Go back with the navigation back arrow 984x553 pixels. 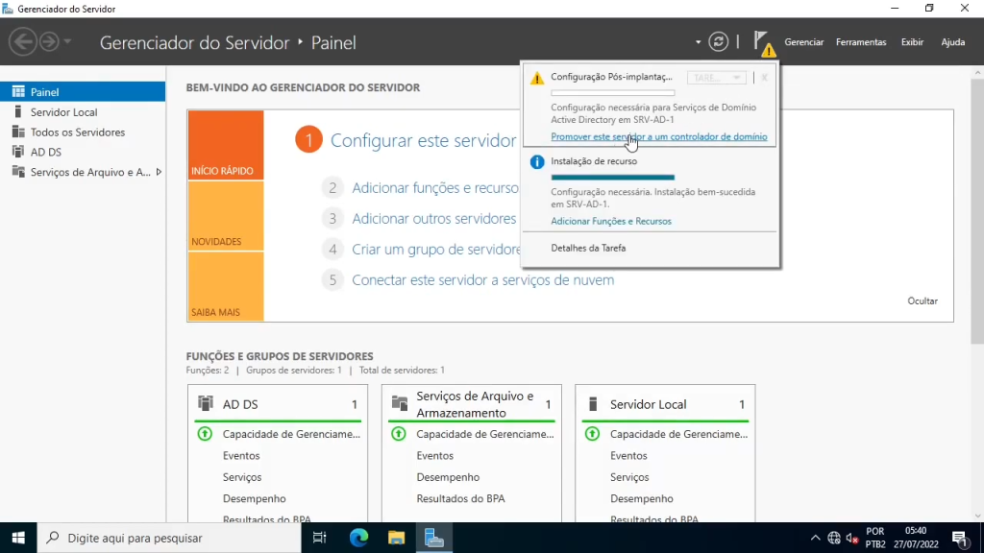point(23,42)
